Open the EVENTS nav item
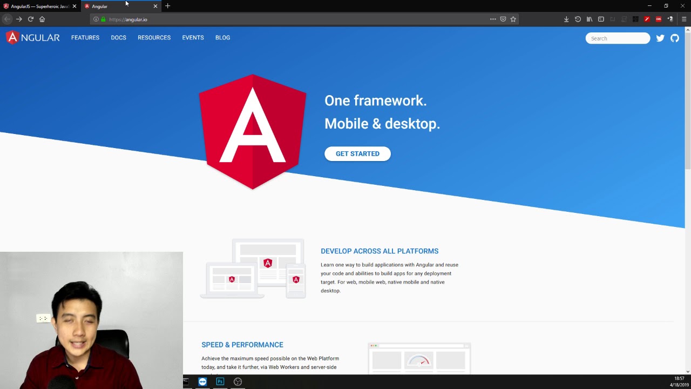The height and width of the screenshot is (389, 691). coord(193,38)
